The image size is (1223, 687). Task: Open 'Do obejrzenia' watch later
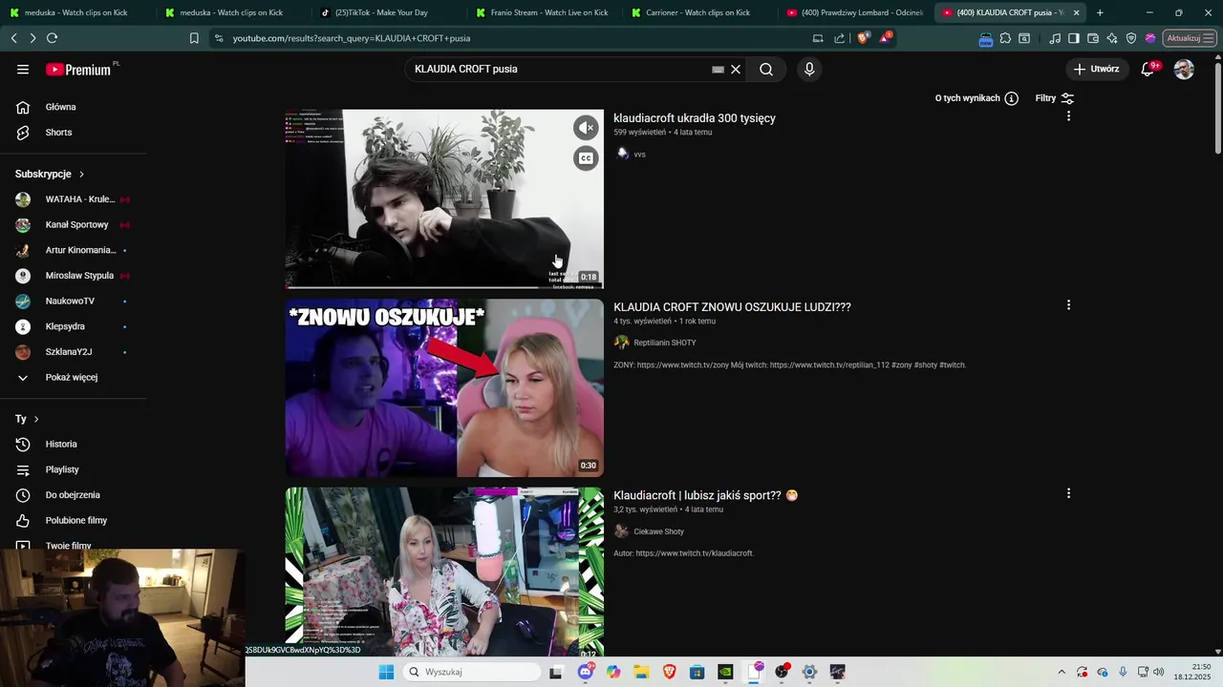point(73,495)
